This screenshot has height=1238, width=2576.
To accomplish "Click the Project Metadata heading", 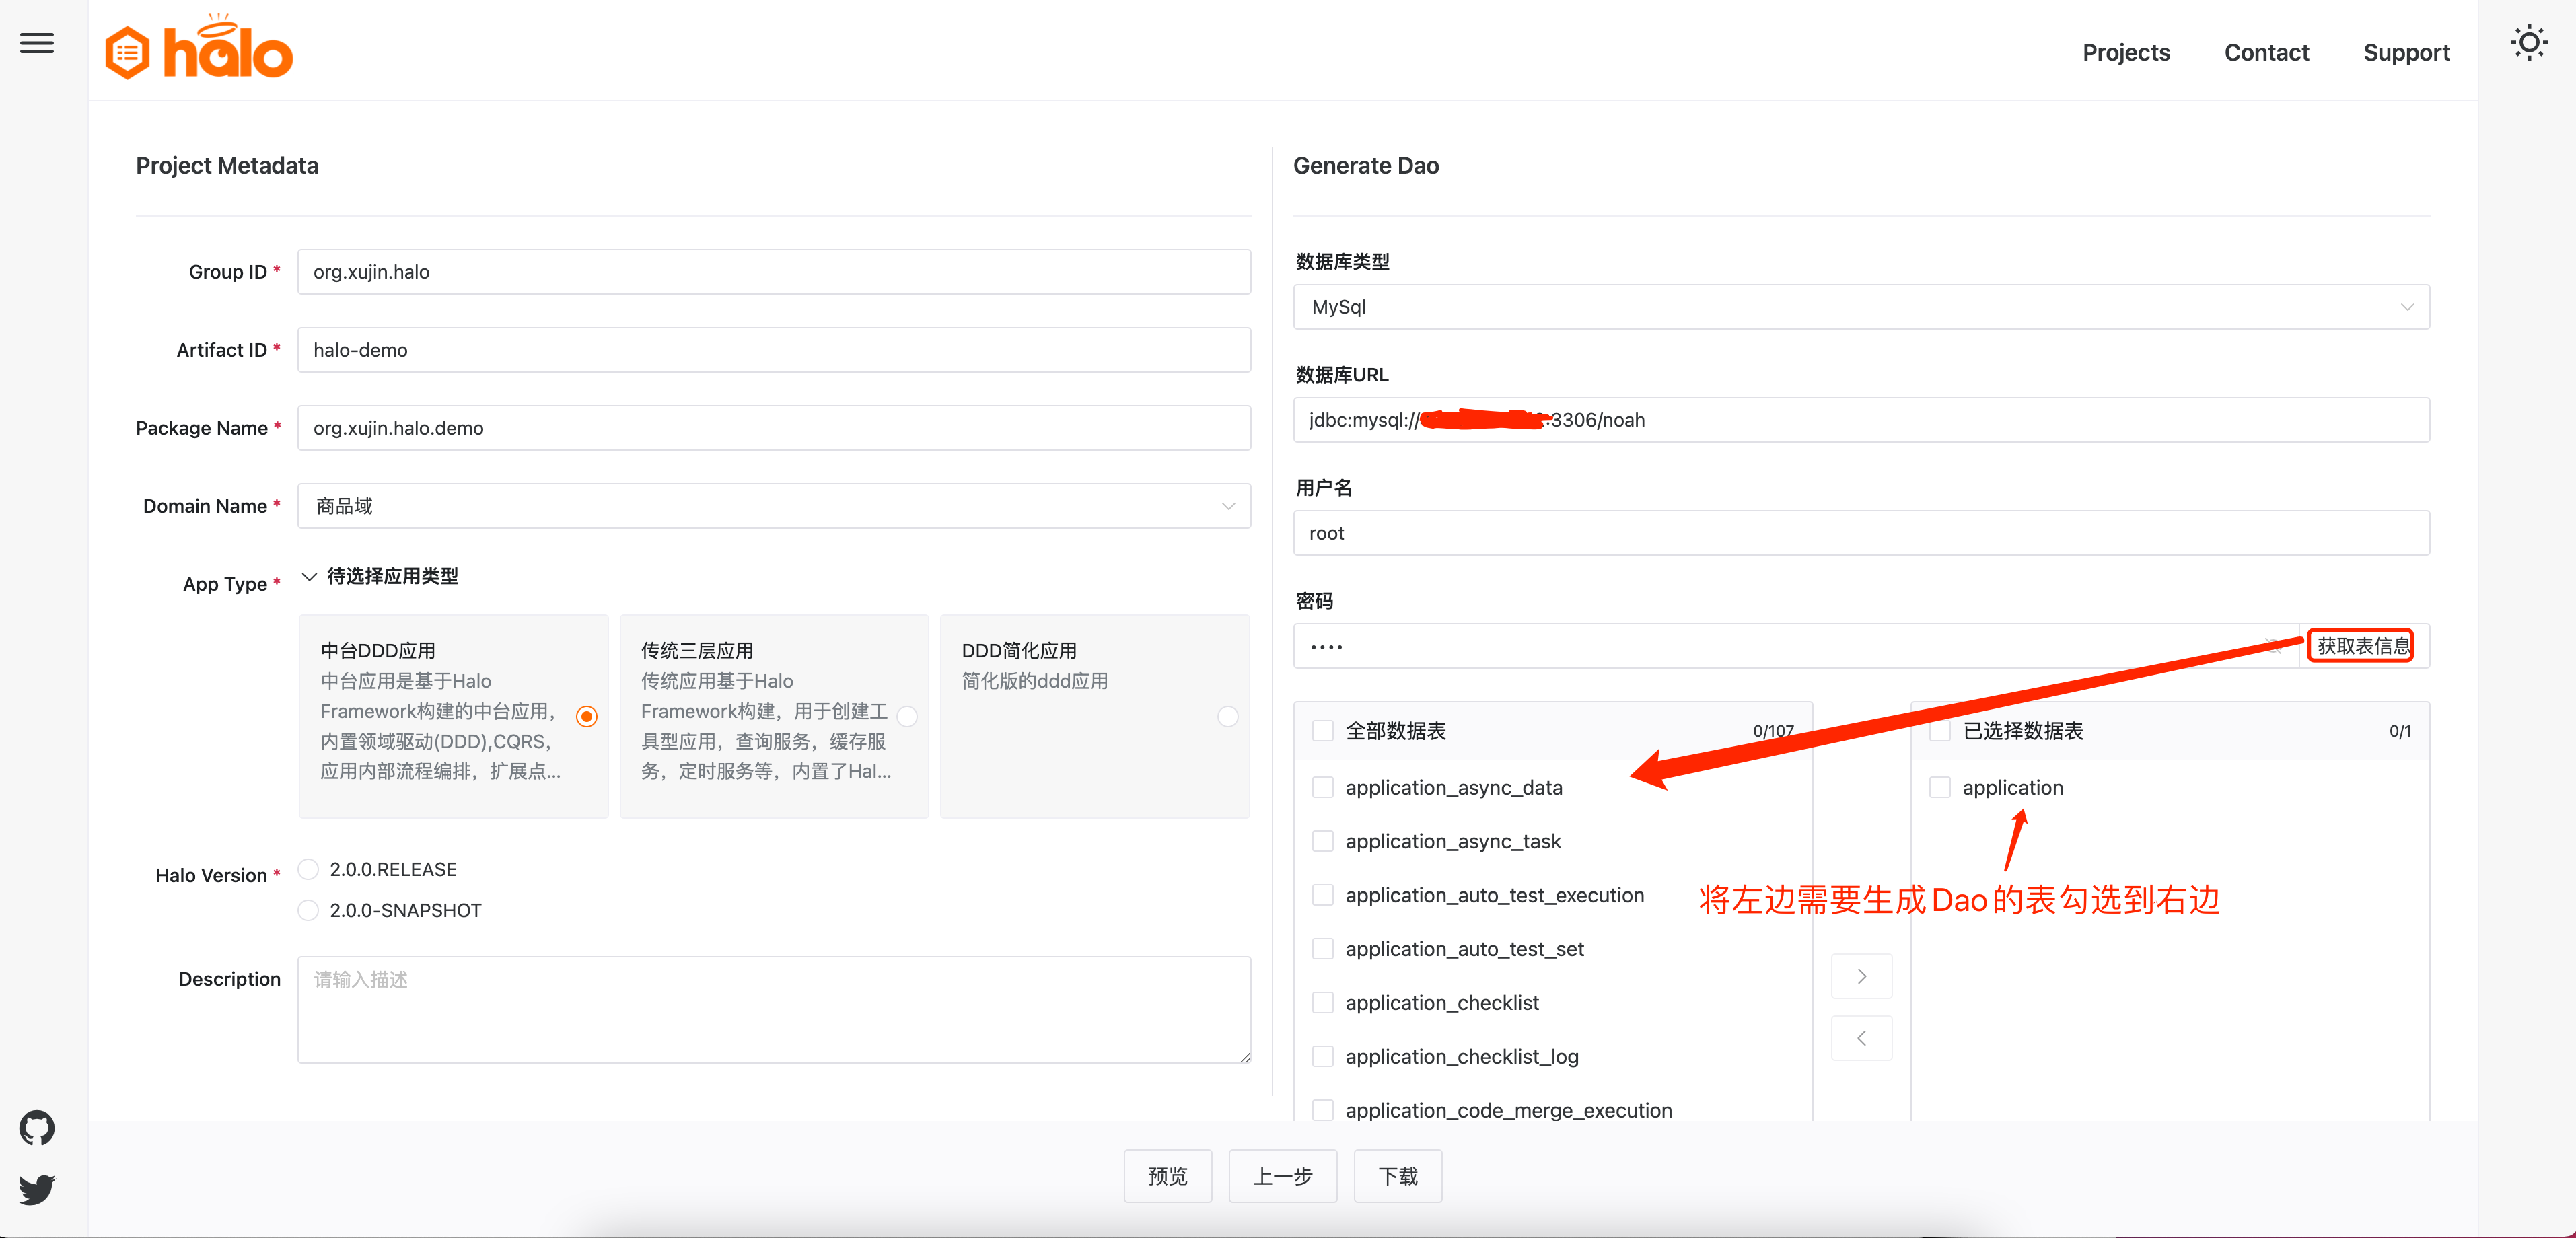I will coord(227,166).
